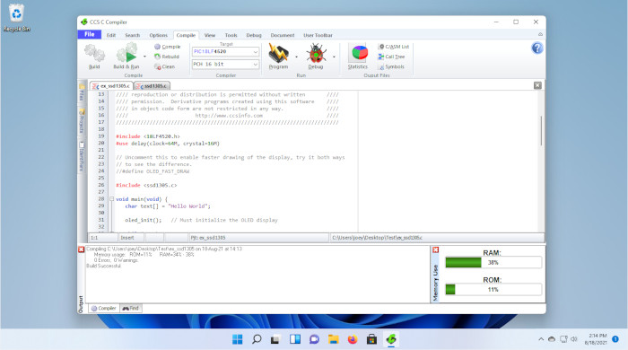The image size is (628, 350).
Task: Click code line with oled_init()
Action: tap(201, 220)
